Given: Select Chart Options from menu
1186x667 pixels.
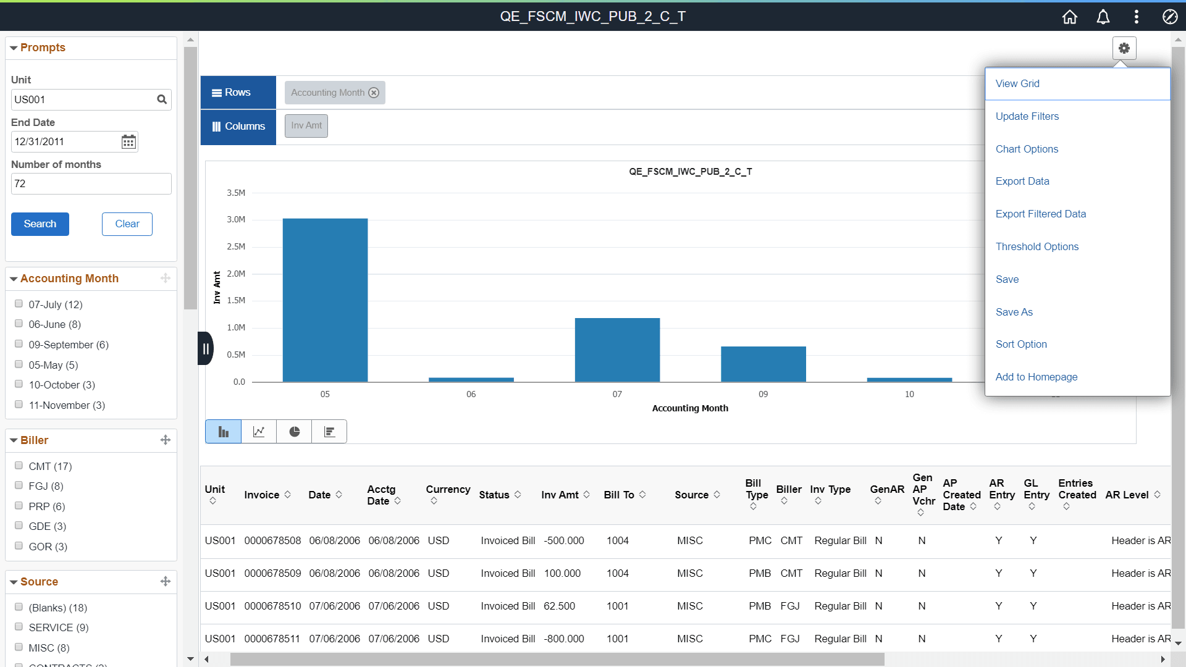Looking at the screenshot, I should (1027, 149).
